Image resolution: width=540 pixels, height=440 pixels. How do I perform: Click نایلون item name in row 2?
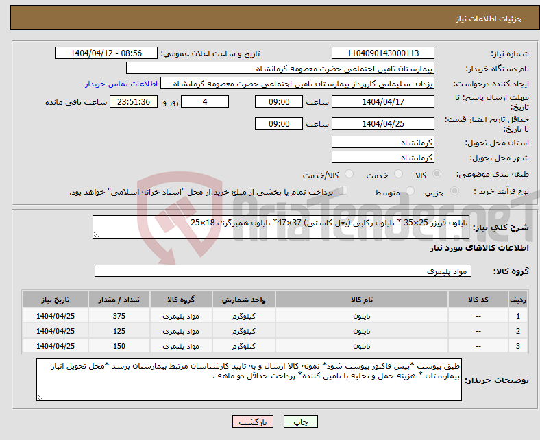click(362, 331)
